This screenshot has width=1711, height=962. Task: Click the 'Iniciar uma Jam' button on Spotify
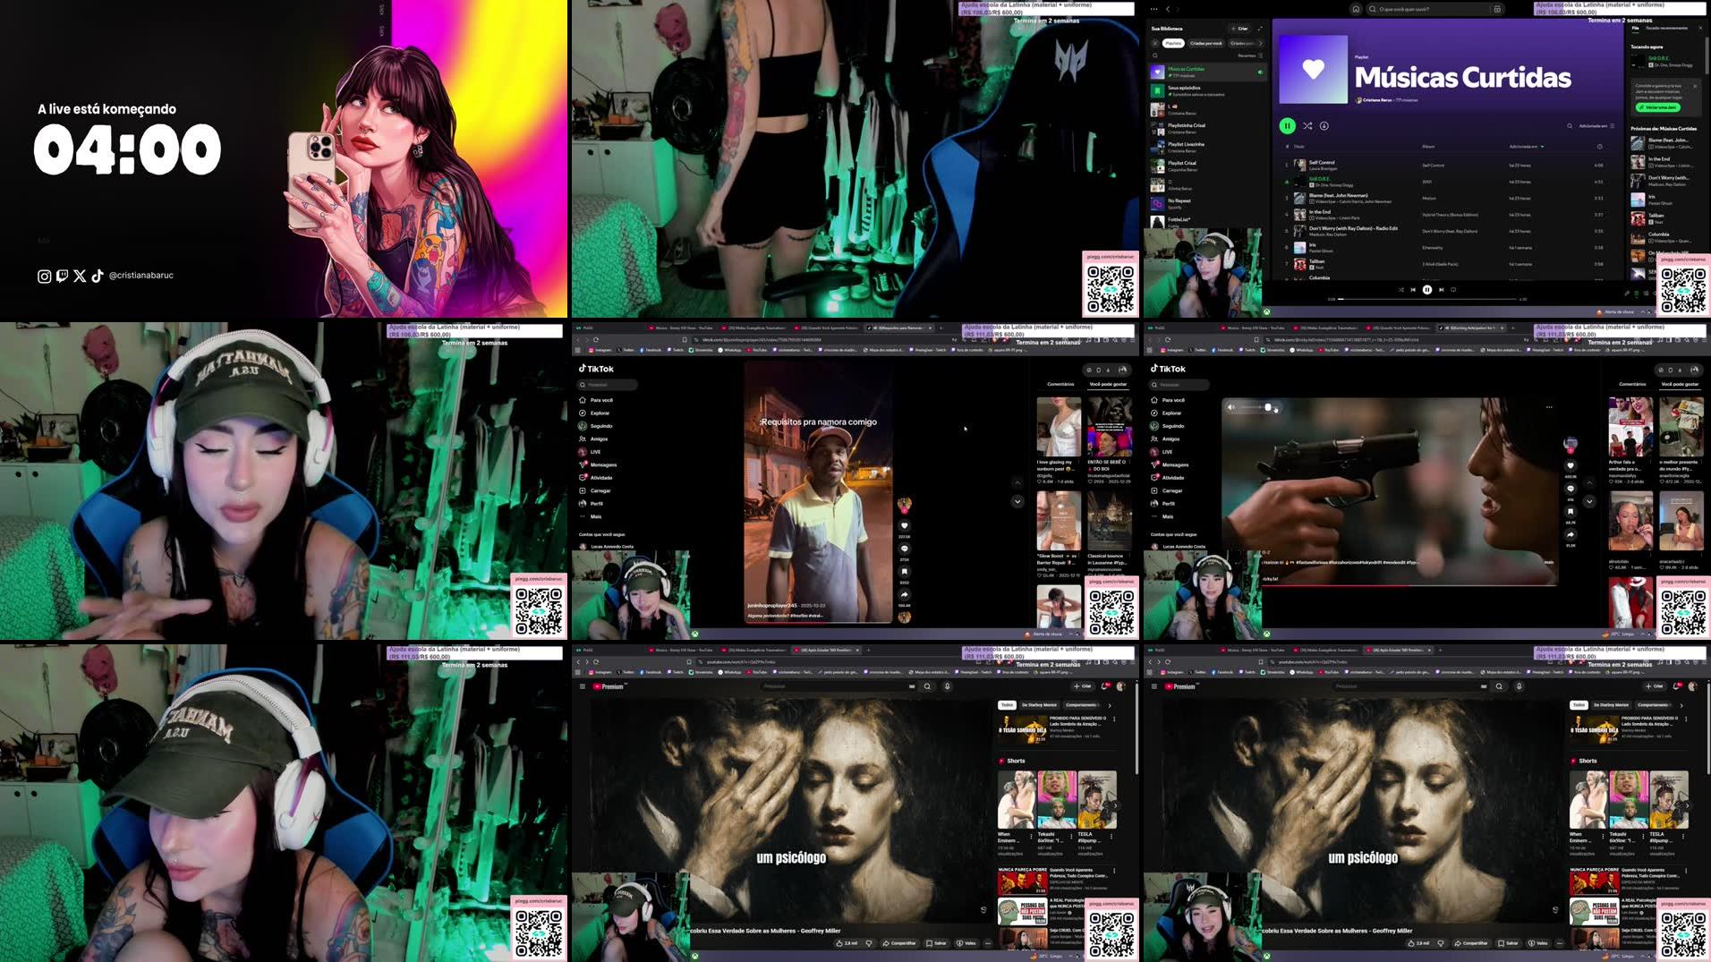[x=1658, y=107]
